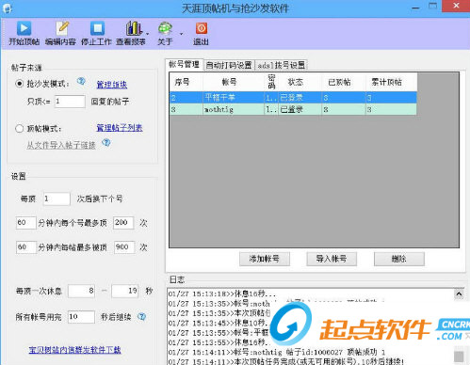Image resolution: width=470 pixels, height=365 pixels.
Task: Focus the 900 次 max per-post field
Action: pos(124,247)
